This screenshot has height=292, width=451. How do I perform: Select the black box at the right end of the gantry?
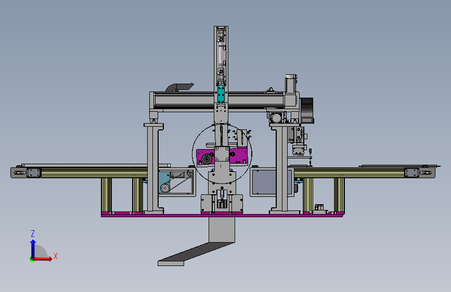(306, 111)
